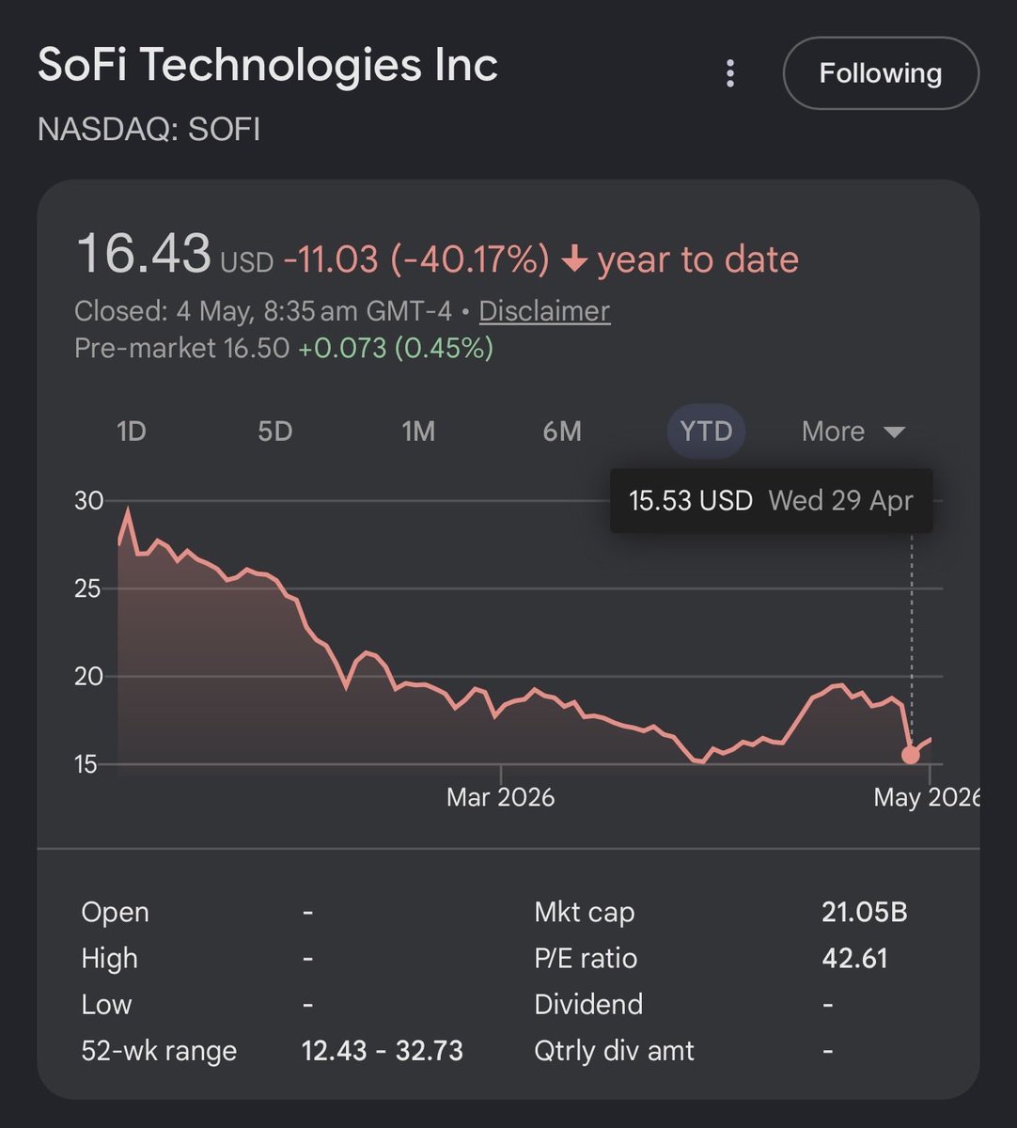The image size is (1017, 1128).
Task: Click the 16.43 price value
Action: tap(143, 254)
